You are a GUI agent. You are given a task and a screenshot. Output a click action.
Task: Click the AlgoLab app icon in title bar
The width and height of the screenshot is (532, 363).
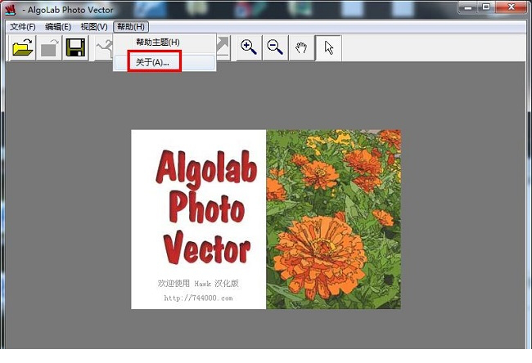pyautogui.click(x=10, y=9)
